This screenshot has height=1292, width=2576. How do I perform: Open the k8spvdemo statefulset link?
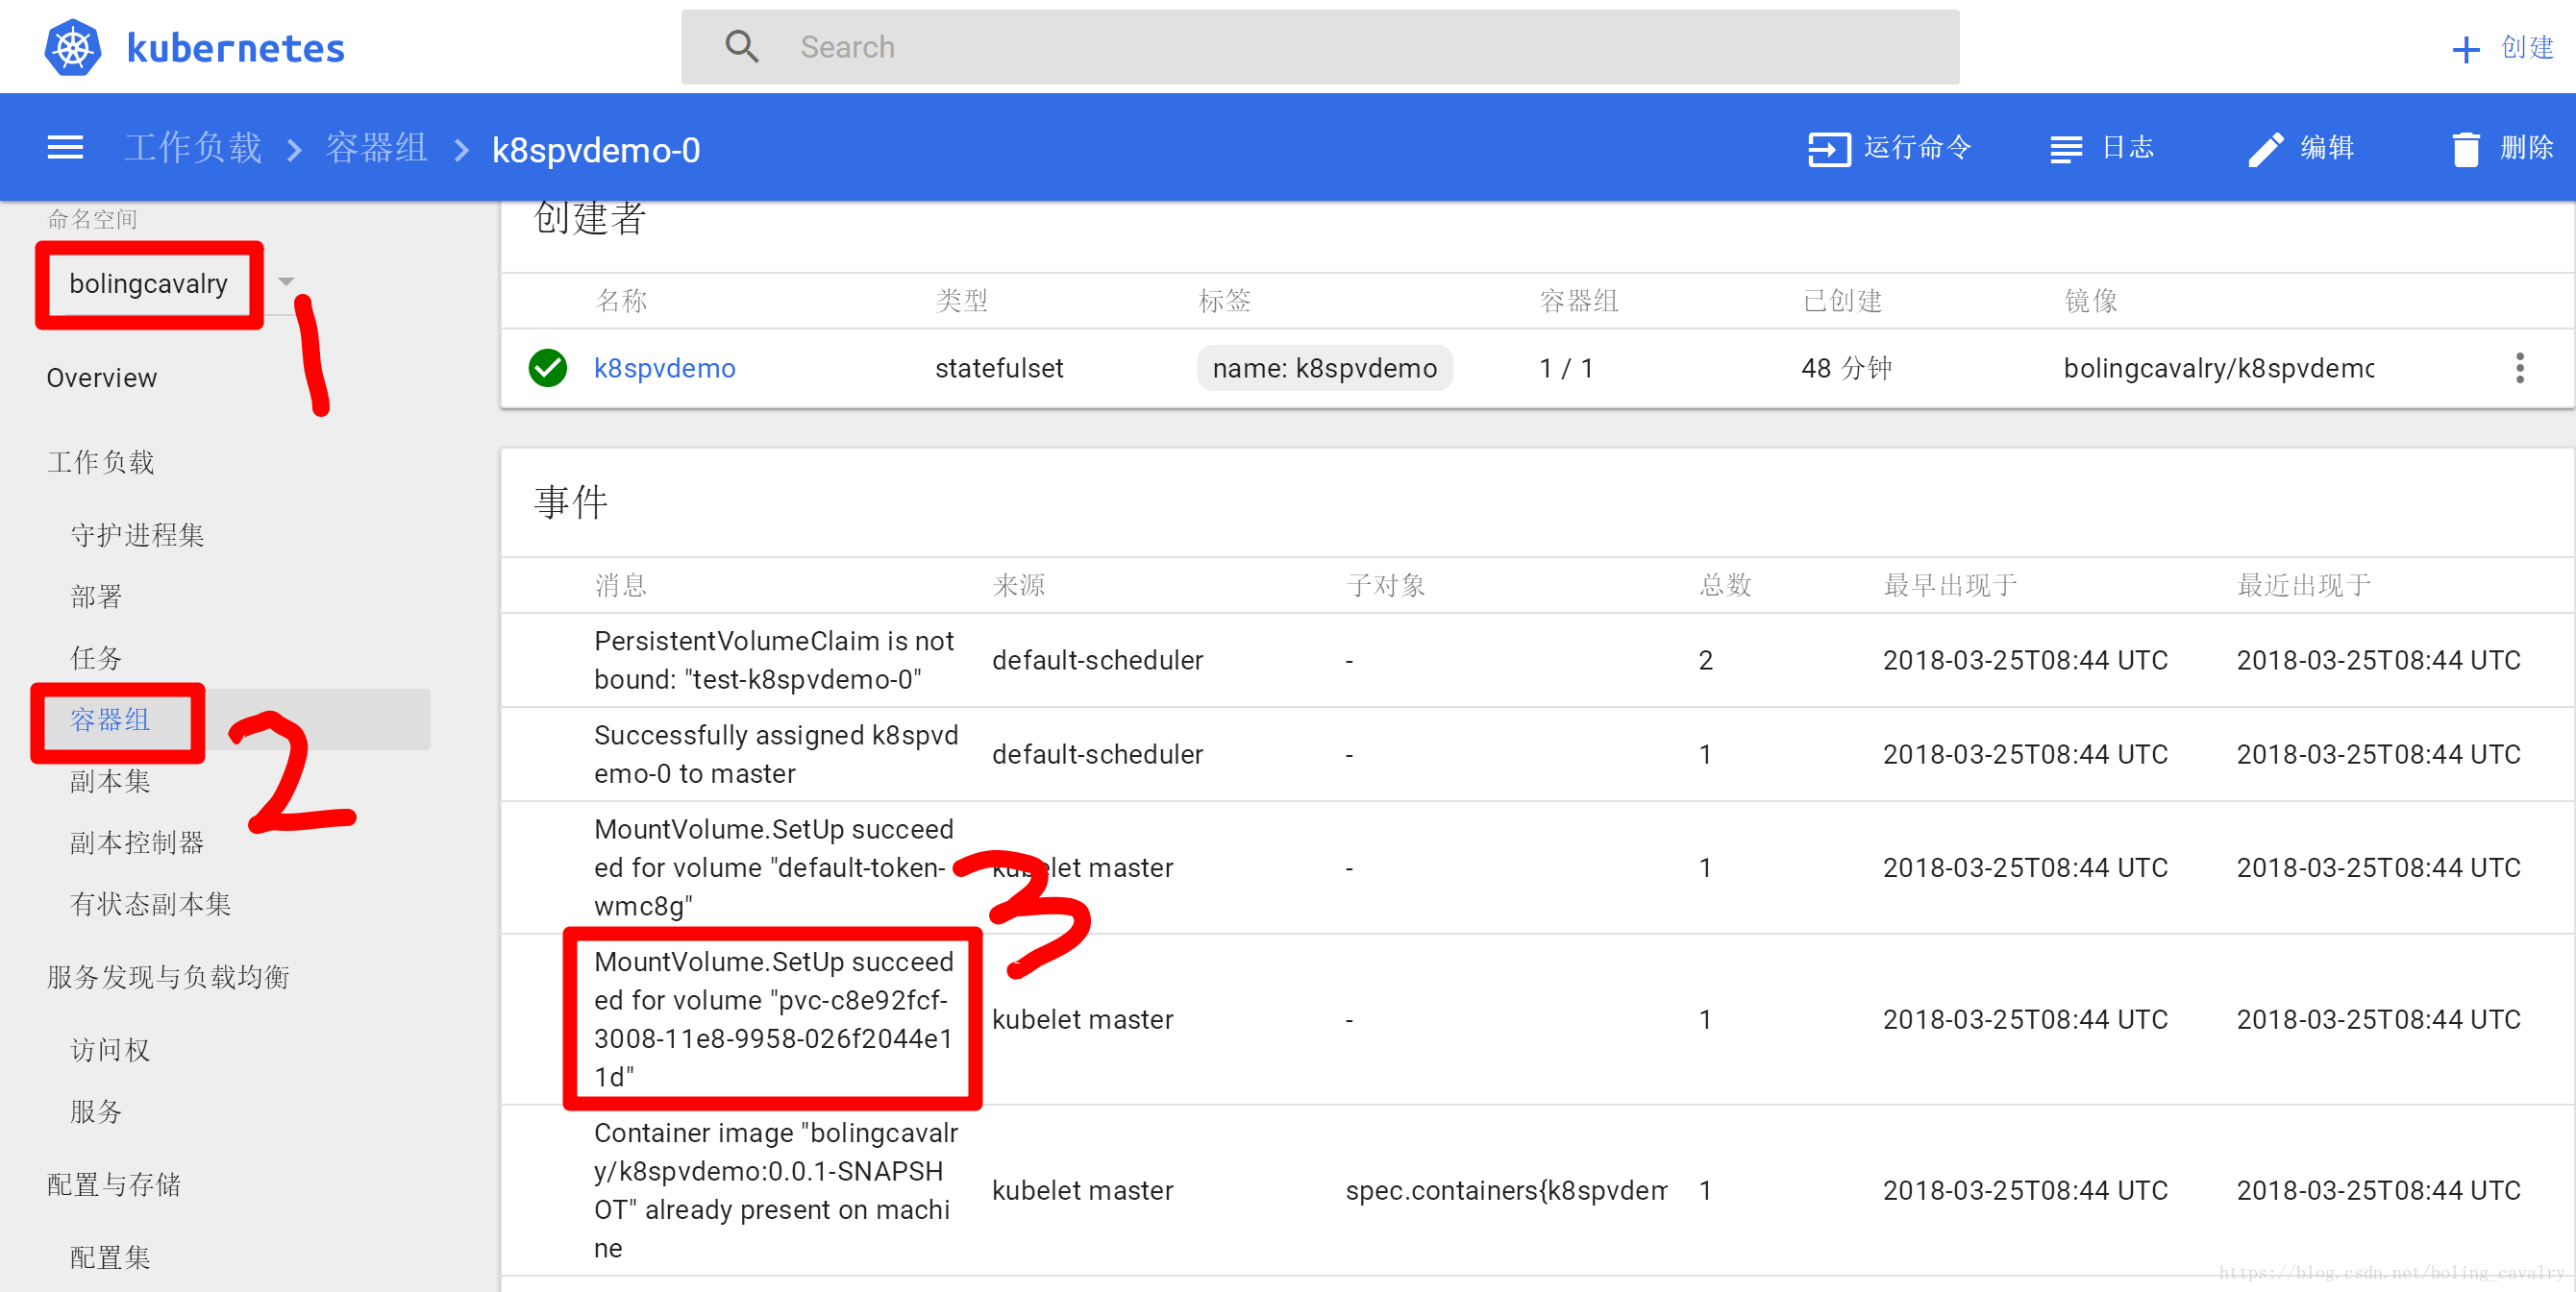[x=664, y=368]
